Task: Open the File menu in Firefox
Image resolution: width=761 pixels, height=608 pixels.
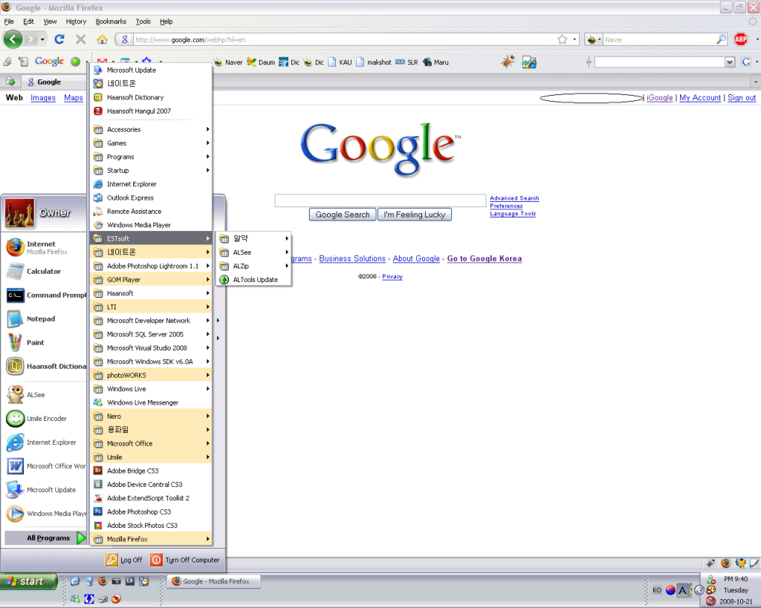Action: coord(9,22)
